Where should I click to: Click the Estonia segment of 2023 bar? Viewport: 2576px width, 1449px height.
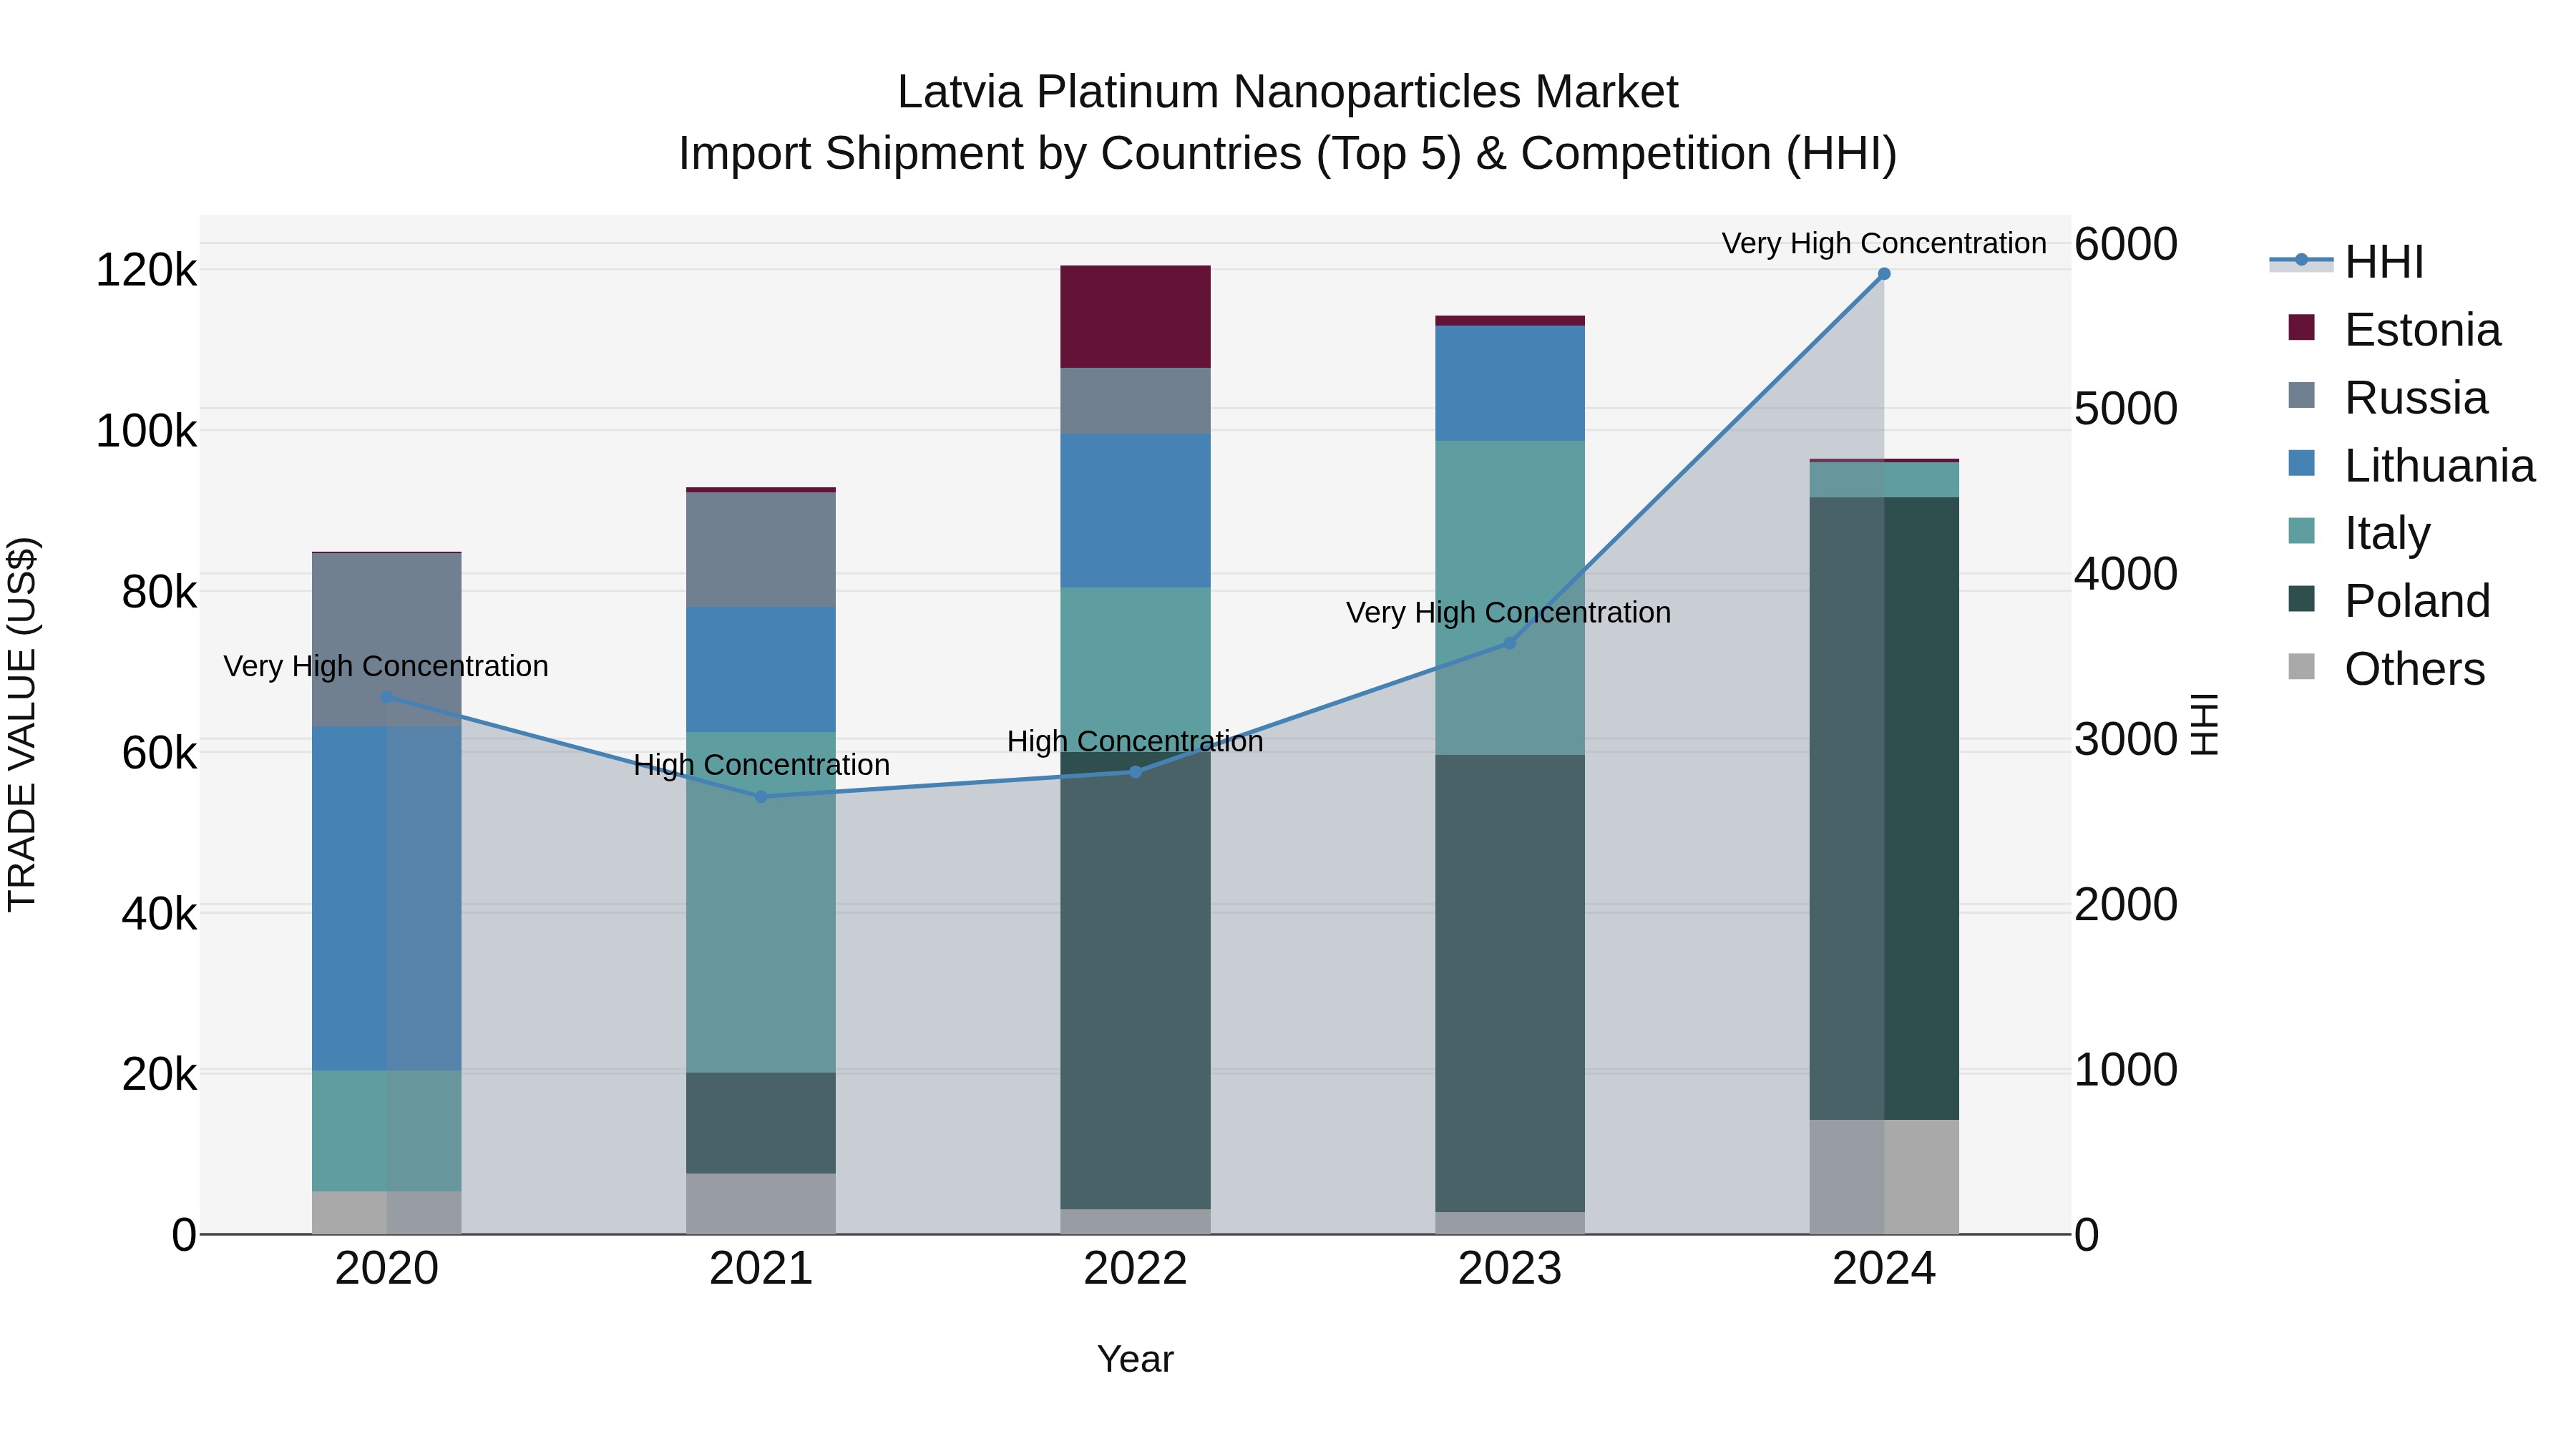pos(1510,321)
